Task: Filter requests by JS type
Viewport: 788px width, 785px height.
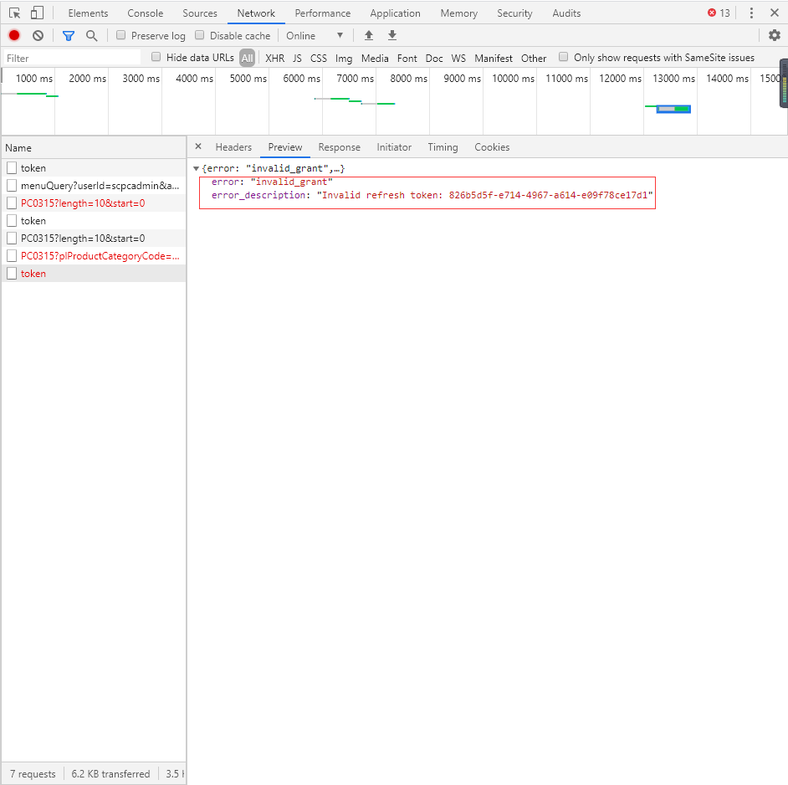Action: (297, 58)
